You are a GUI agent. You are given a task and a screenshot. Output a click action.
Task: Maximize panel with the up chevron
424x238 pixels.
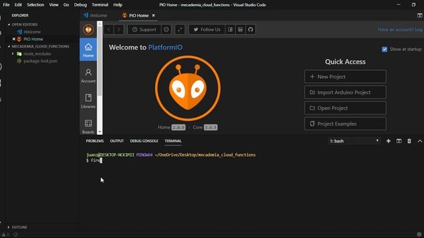pyautogui.click(x=419, y=141)
